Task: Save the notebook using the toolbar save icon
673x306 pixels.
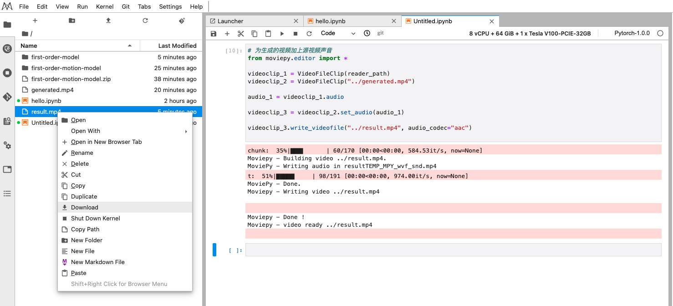Action: click(x=214, y=34)
